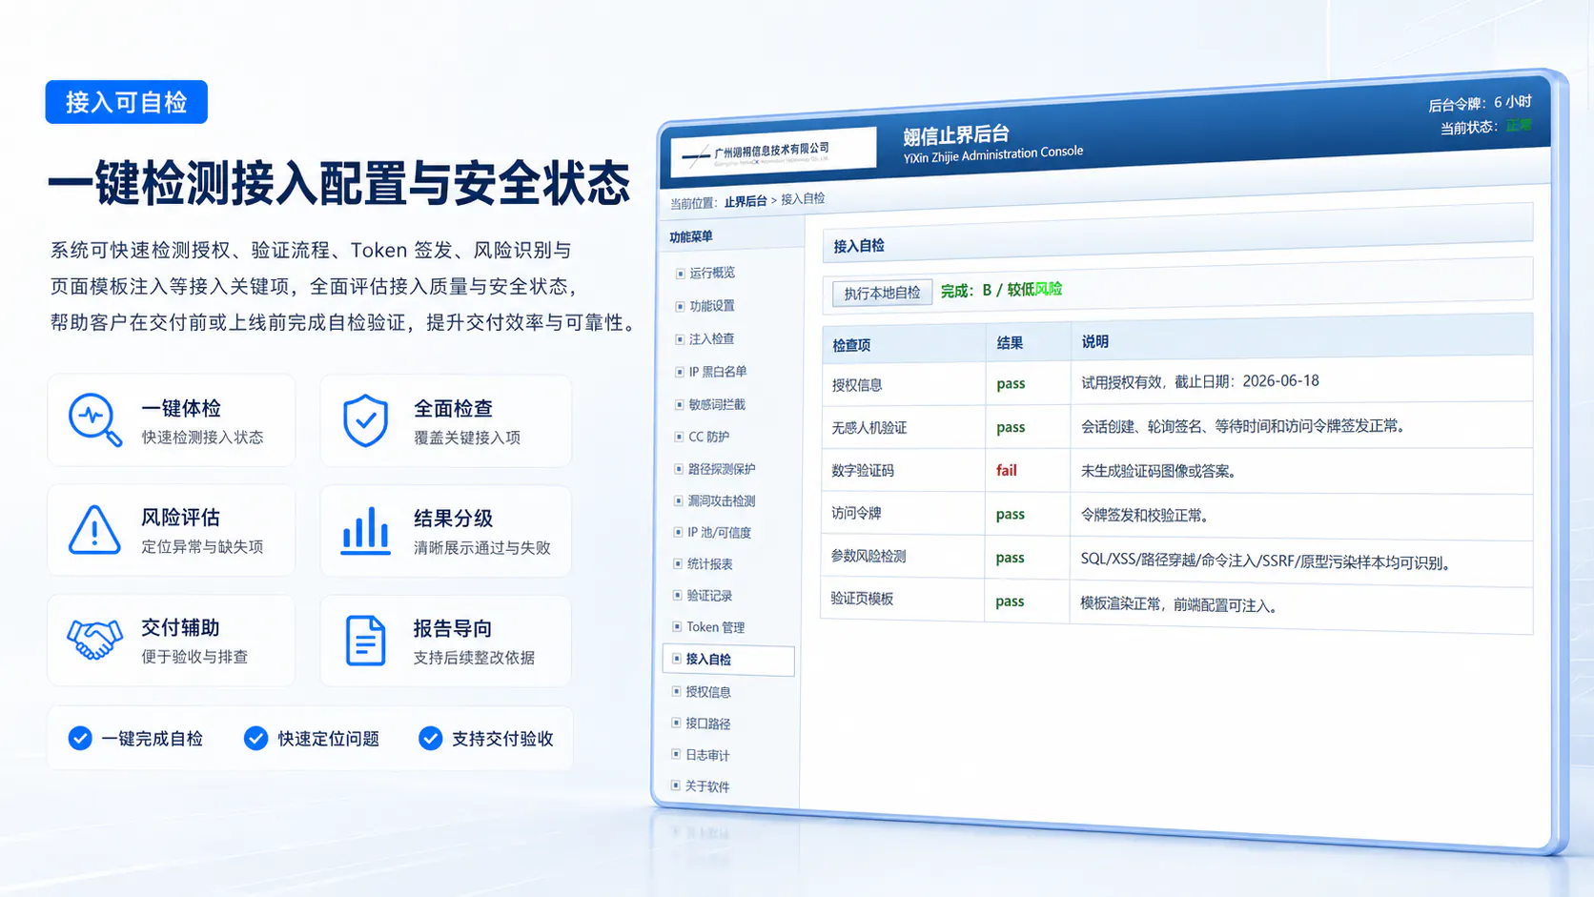The height and width of the screenshot is (897, 1594).
Task: Click the 功能菜单 sidebar heading
Action: tap(690, 237)
